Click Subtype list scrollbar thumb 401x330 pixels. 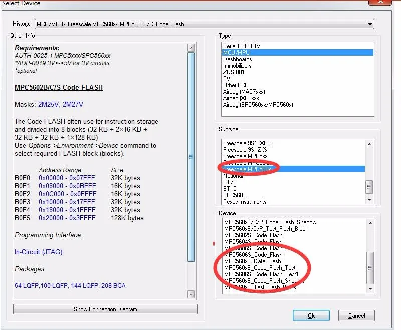tap(369, 186)
